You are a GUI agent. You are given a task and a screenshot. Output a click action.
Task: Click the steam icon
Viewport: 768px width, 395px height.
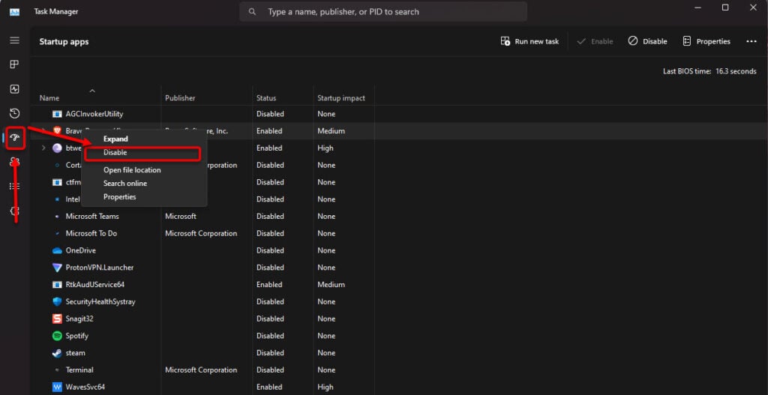click(57, 353)
